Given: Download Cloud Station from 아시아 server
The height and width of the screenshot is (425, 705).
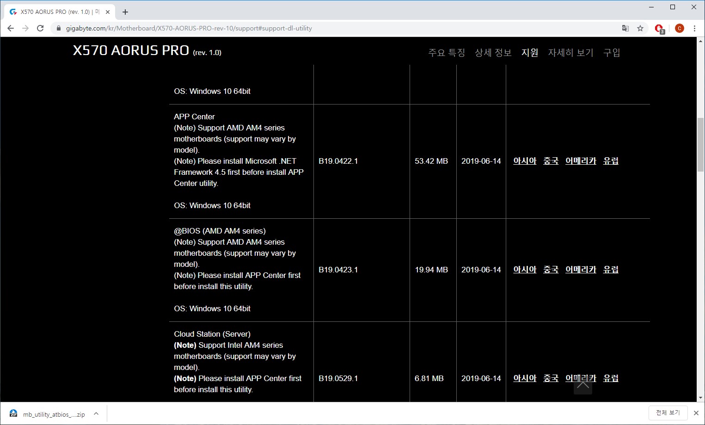Looking at the screenshot, I should (525, 378).
